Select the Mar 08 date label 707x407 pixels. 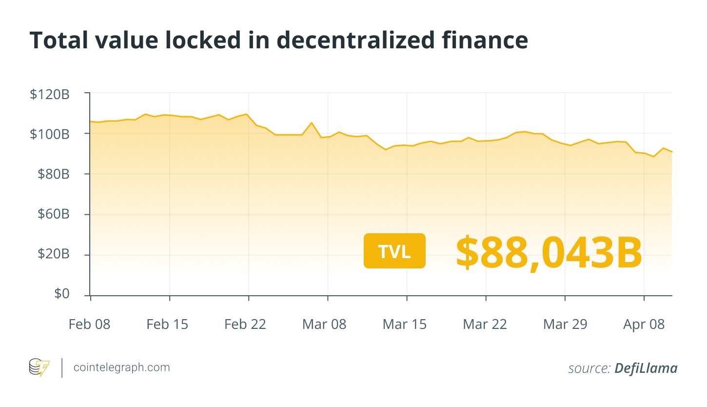pos(324,324)
